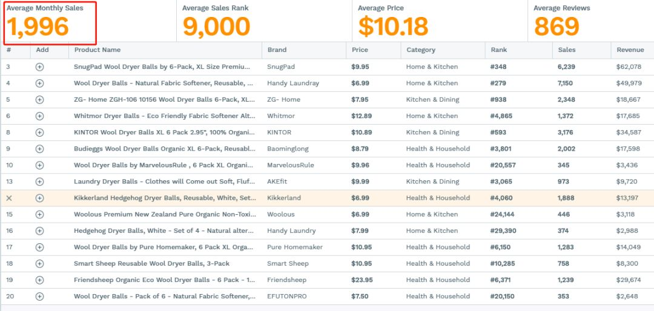
Task: Click the Brand column header
Action: point(277,50)
